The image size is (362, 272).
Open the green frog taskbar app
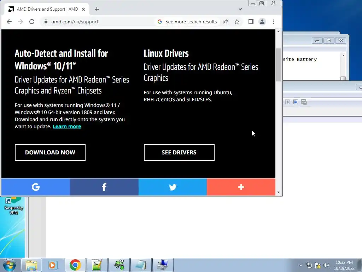[x=119, y=265]
